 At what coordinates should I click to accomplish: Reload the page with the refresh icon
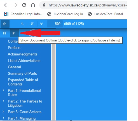(24, 5)
